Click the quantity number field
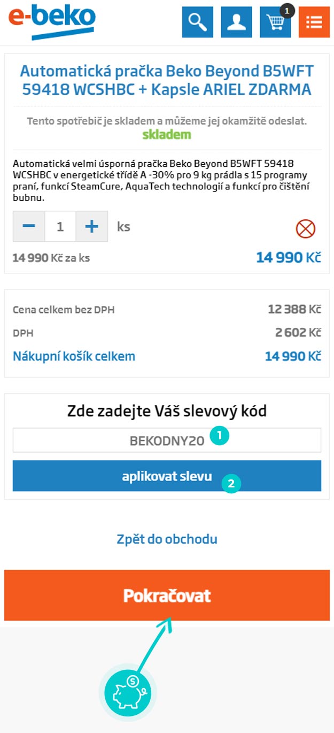The height and width of the screenshot is (733, 334). (60, 226)
